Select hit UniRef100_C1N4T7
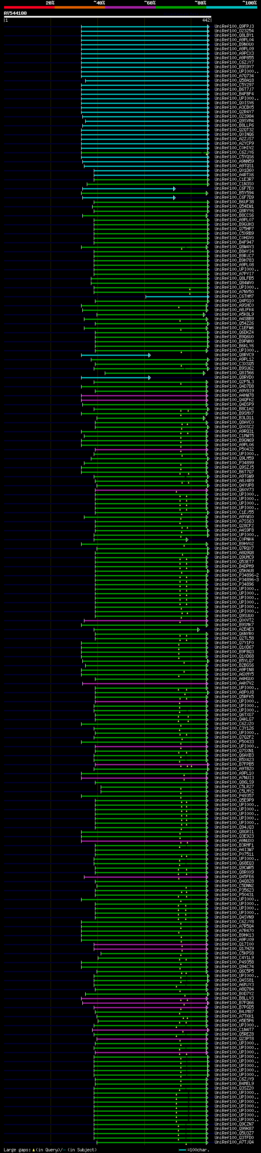Image resolution: width=261 pixels, height=1153 pixels. (234, 1030)
